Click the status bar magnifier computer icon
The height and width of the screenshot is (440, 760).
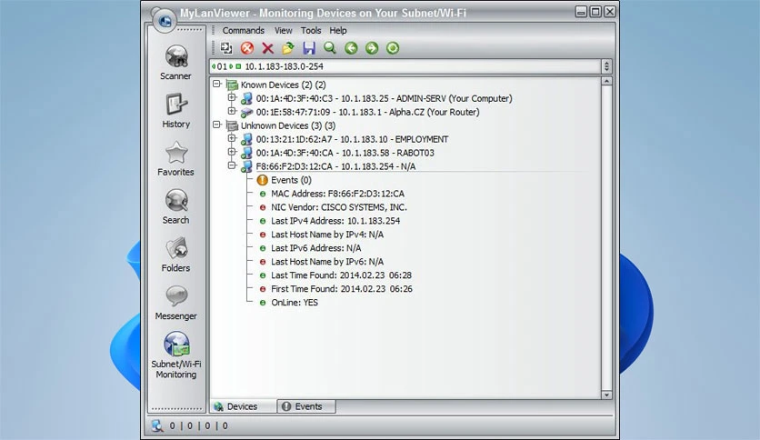[157, 425]
